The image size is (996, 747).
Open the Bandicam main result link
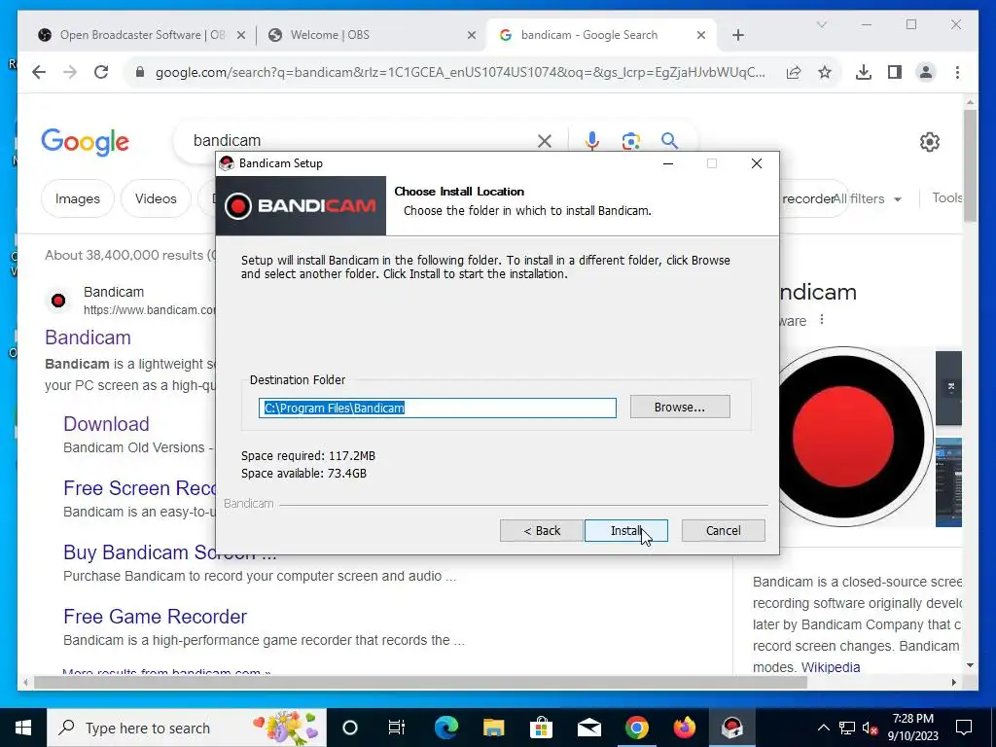click(x=88, y=338)
